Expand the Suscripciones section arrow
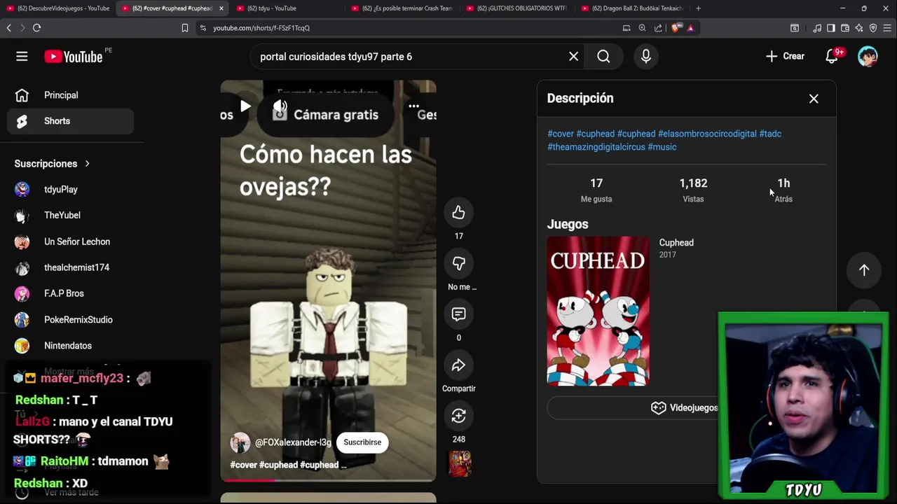 [87, 164]
